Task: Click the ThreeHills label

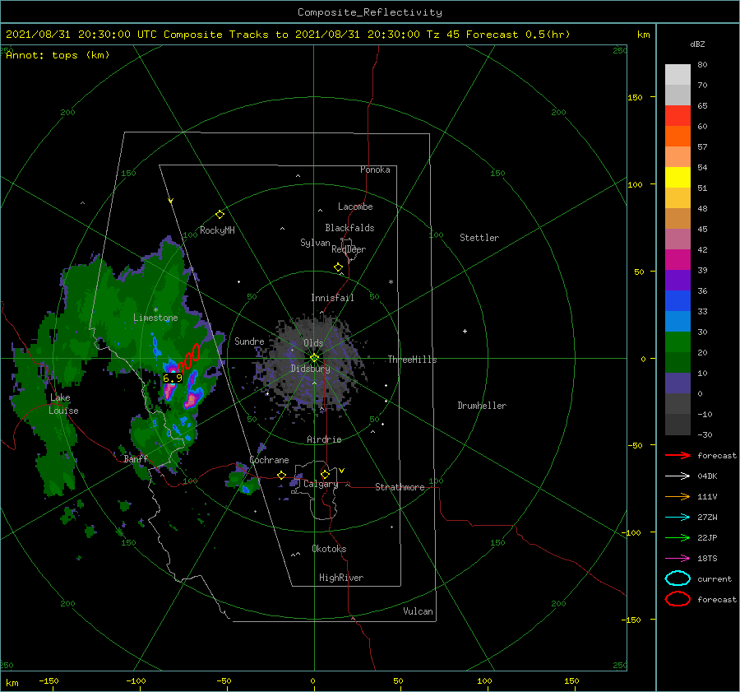Action: [413, 360]
